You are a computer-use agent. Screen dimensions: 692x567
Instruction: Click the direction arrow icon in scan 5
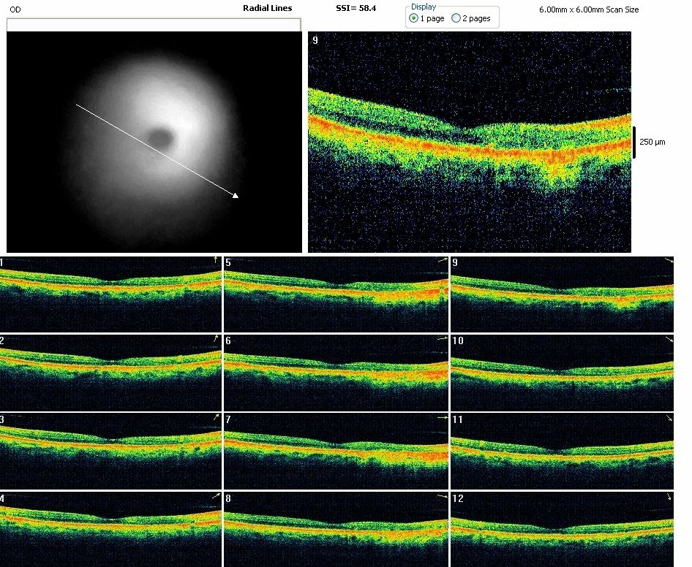[x=442, y=260]
